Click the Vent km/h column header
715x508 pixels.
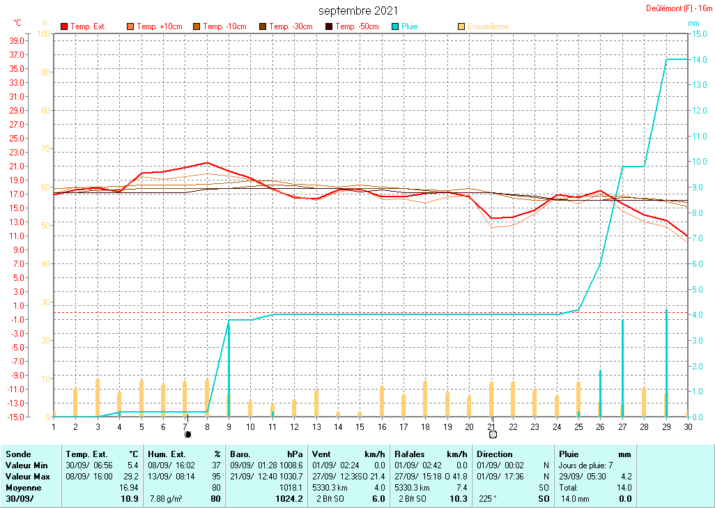pyautogui.click(x=348, y=454)
